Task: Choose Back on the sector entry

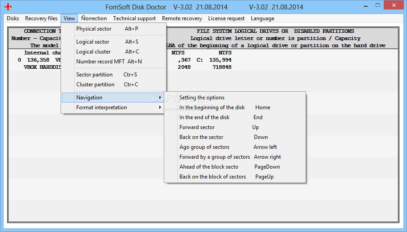Action: (235, 137)
